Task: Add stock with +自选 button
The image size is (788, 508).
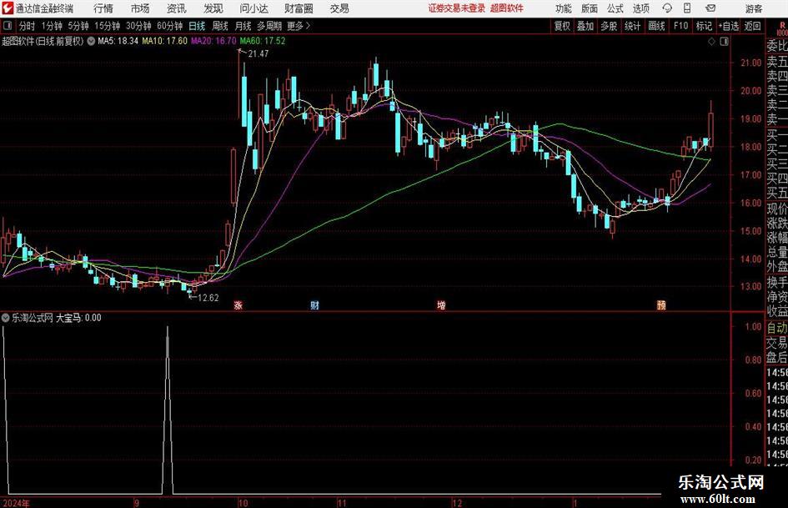Action: pos(729,26)
